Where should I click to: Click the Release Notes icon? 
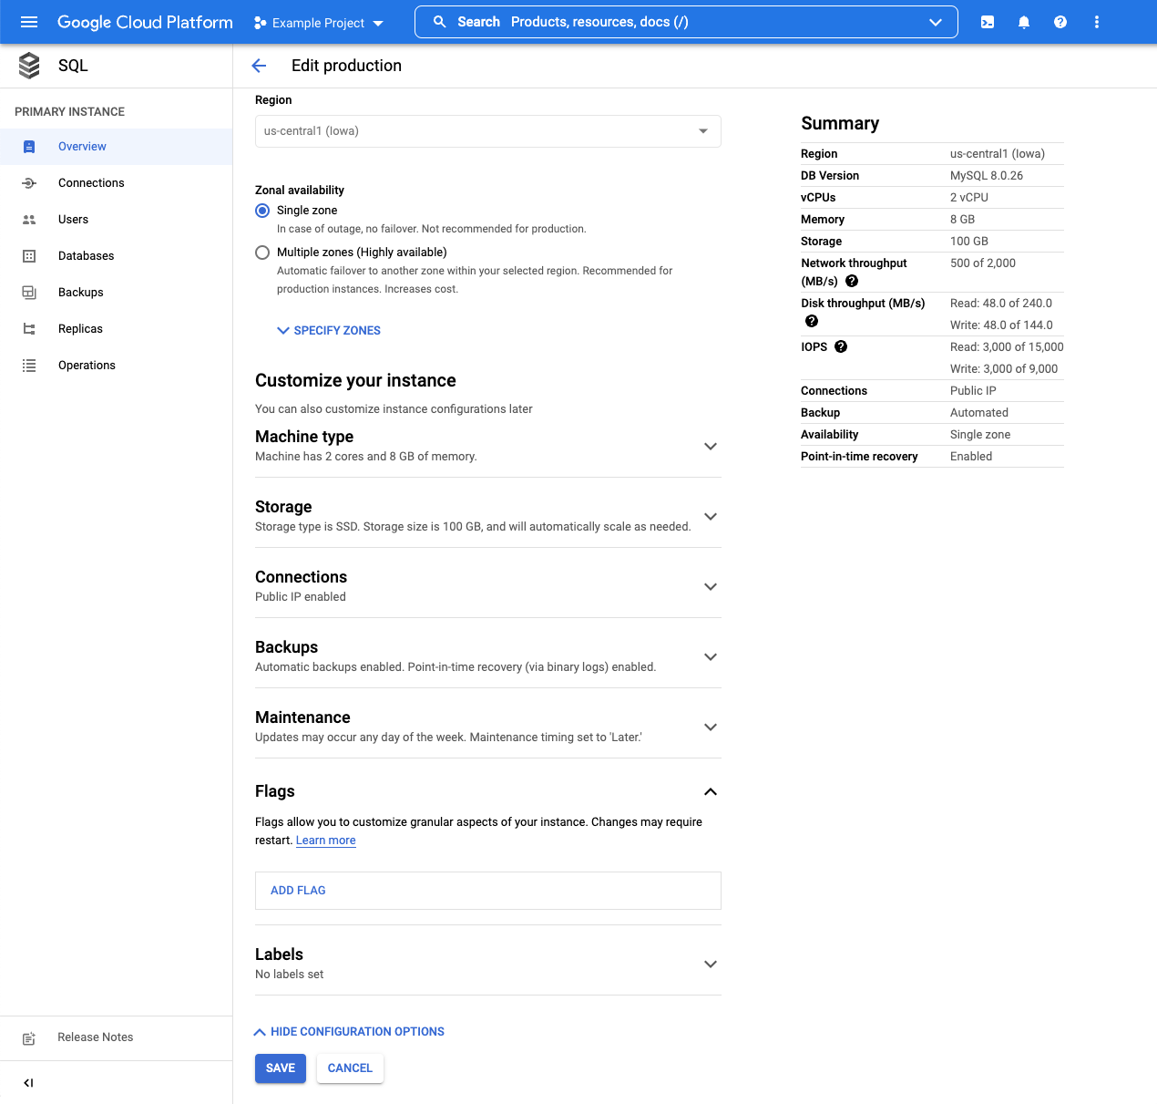tap(29, 1038)
